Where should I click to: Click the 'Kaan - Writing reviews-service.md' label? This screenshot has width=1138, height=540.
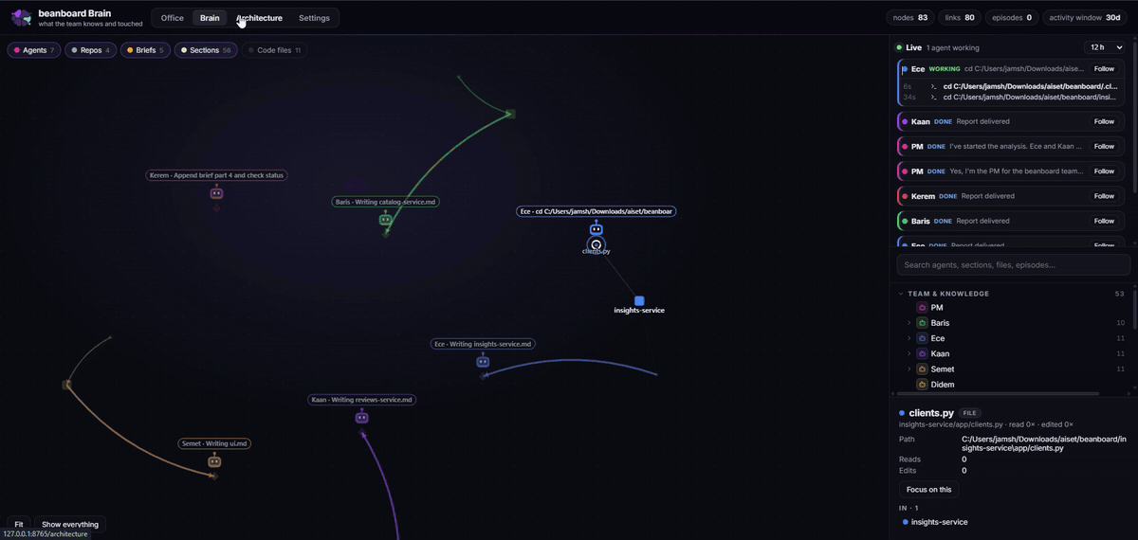pos(362,400)
